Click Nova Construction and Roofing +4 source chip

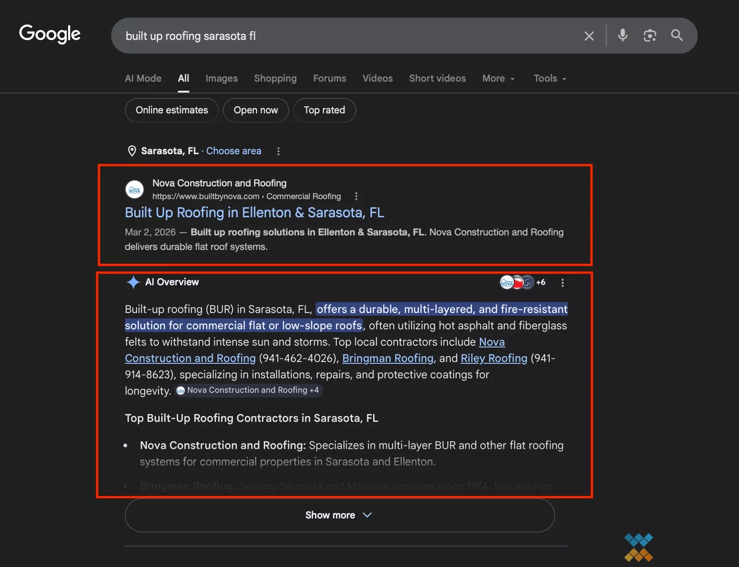click(248, 390)
